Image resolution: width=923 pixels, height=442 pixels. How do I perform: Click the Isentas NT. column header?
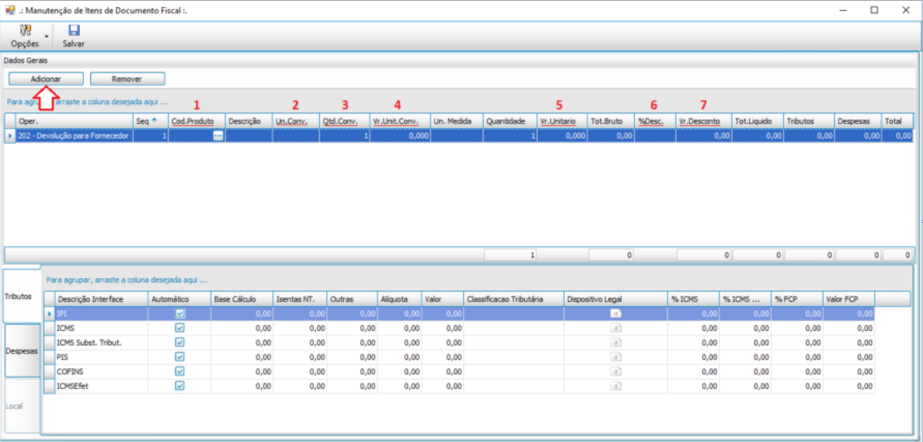coord(300,300)
